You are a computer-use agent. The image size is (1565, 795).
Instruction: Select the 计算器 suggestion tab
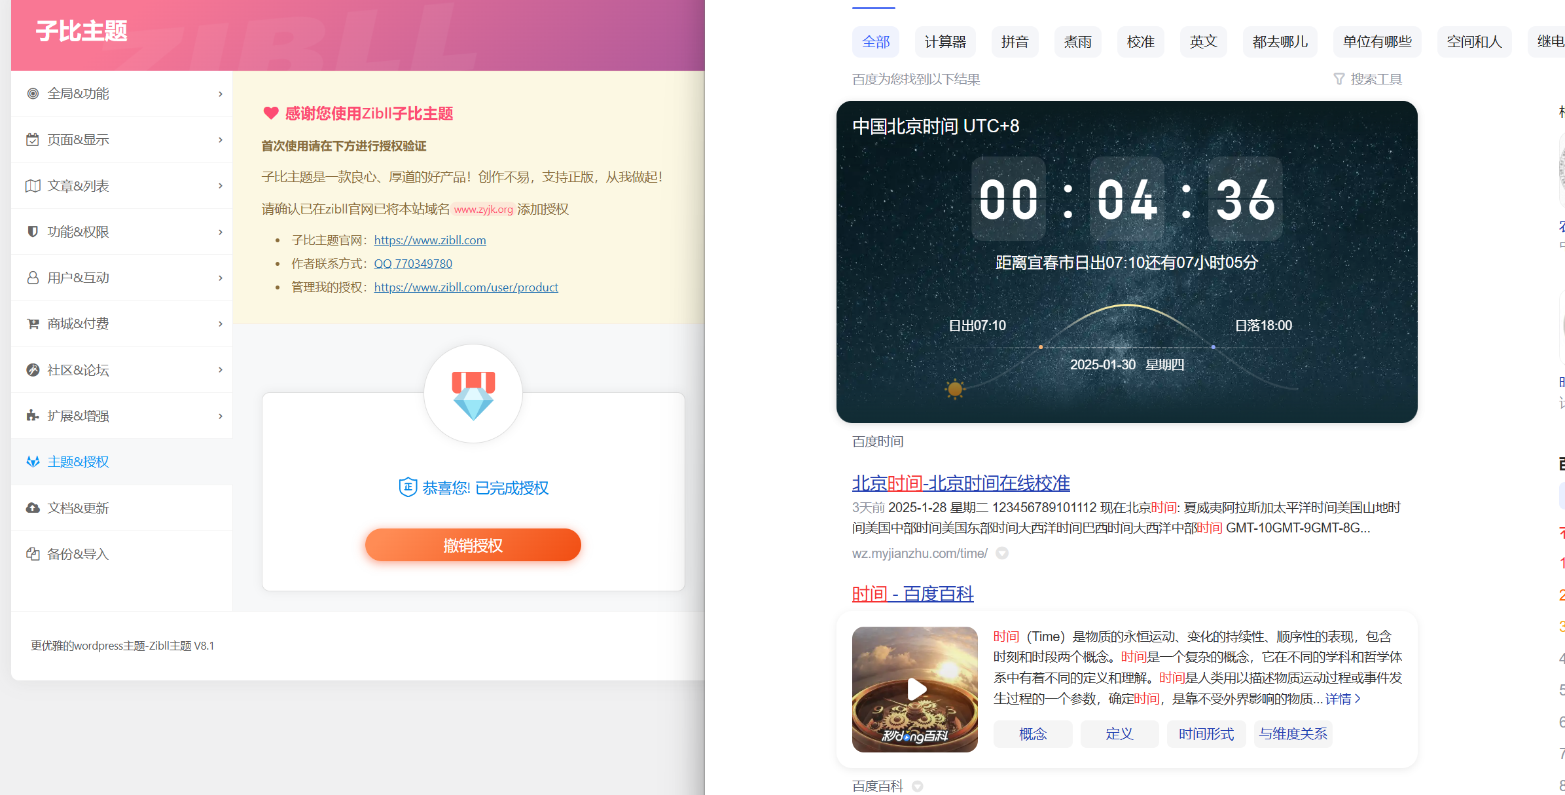point(945,42)
